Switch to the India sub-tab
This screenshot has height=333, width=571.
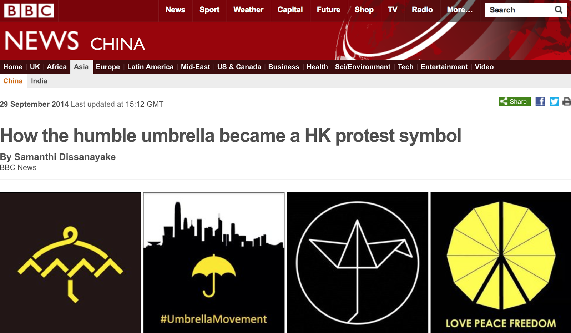click(39, 81)
